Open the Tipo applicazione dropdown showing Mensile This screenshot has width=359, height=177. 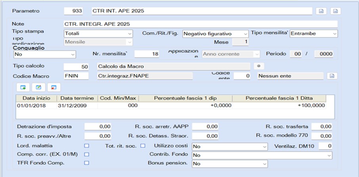(x=98, y=42)
